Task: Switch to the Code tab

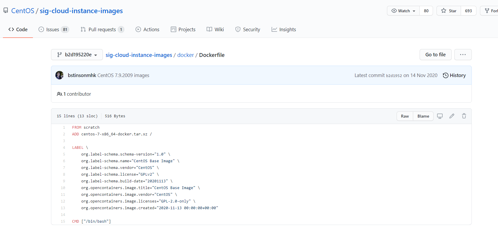Action: point(18,29)
